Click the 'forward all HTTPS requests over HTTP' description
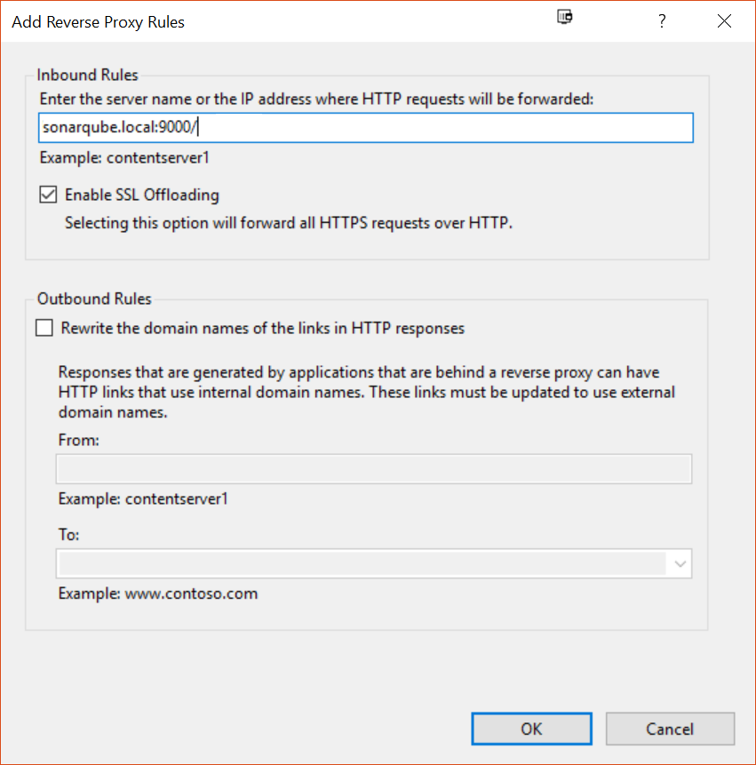756x765 pixels. tap(289, 223)
